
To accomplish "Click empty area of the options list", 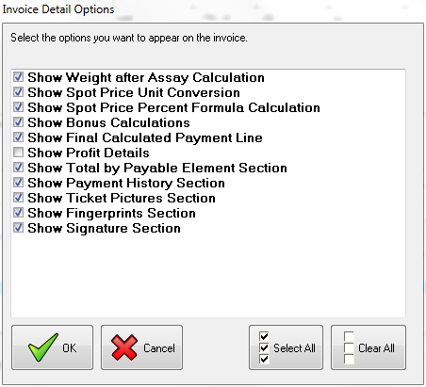I will point(208,276).
